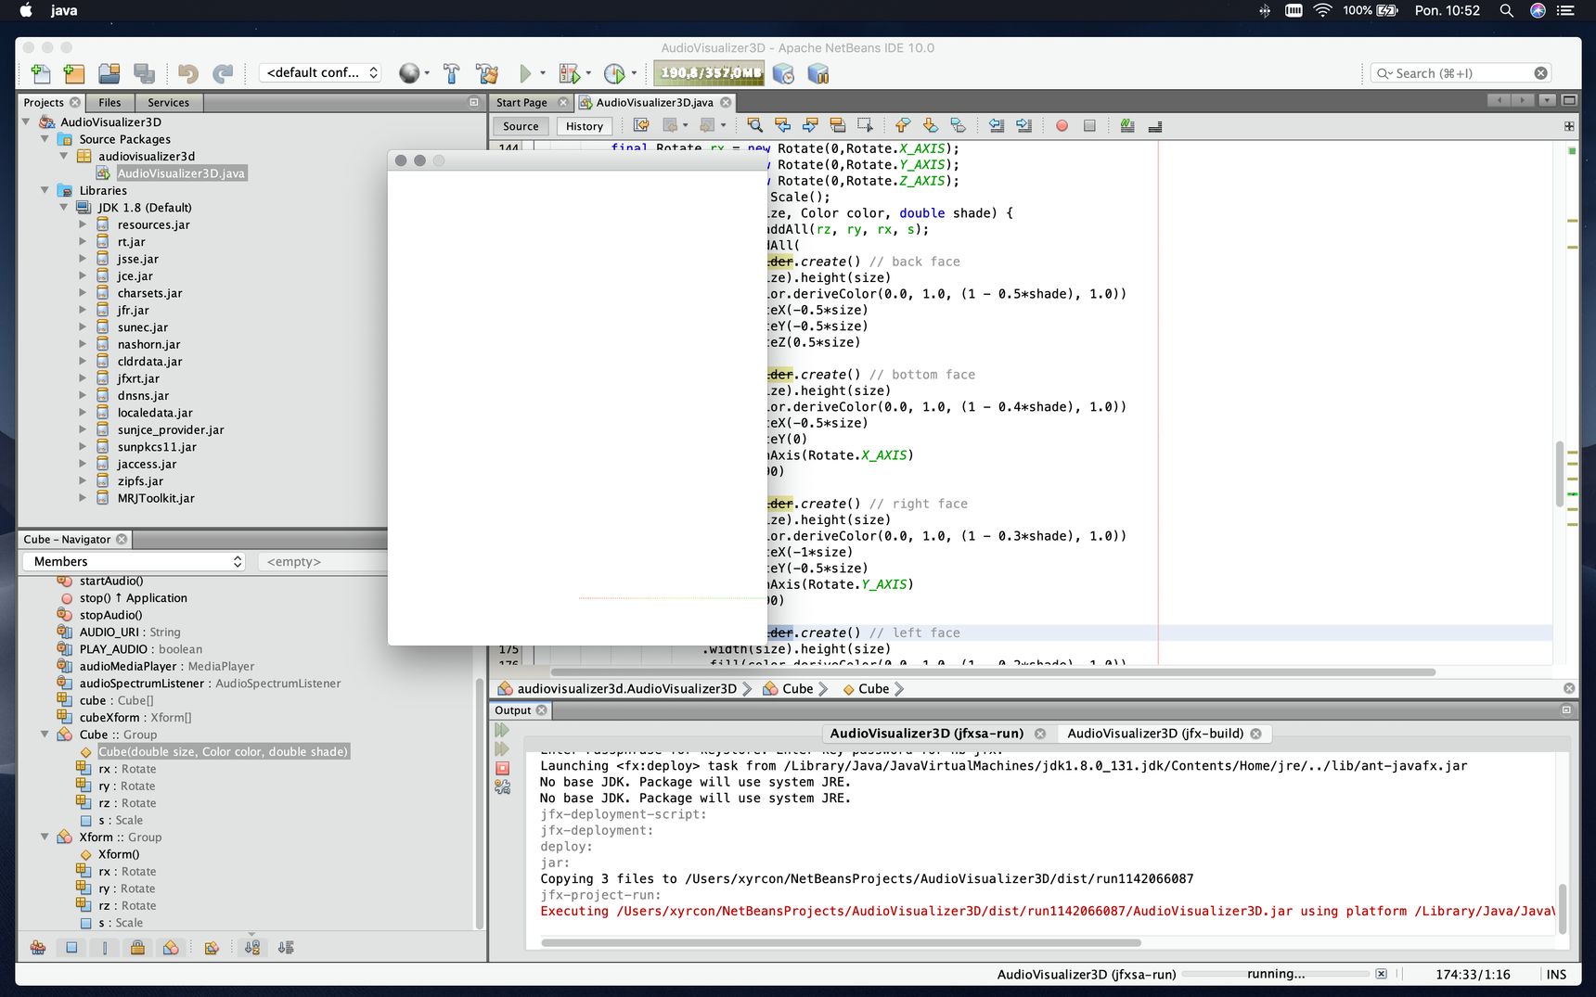The image size is (1596, 997).
Task: Expand jfxrt.jar library node
Action: pos(83,378)
